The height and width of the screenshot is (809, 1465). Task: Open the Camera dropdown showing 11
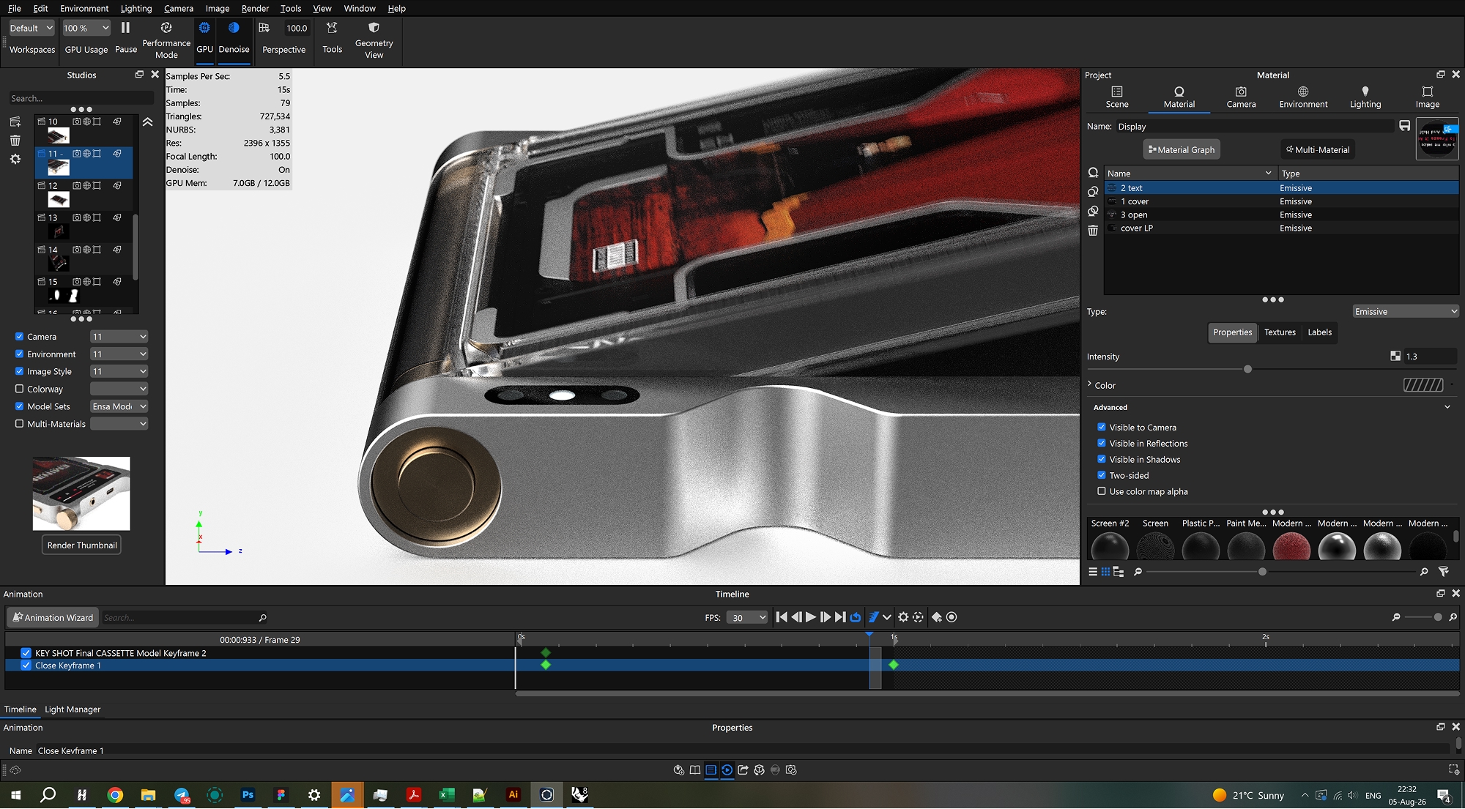[119, 337]
